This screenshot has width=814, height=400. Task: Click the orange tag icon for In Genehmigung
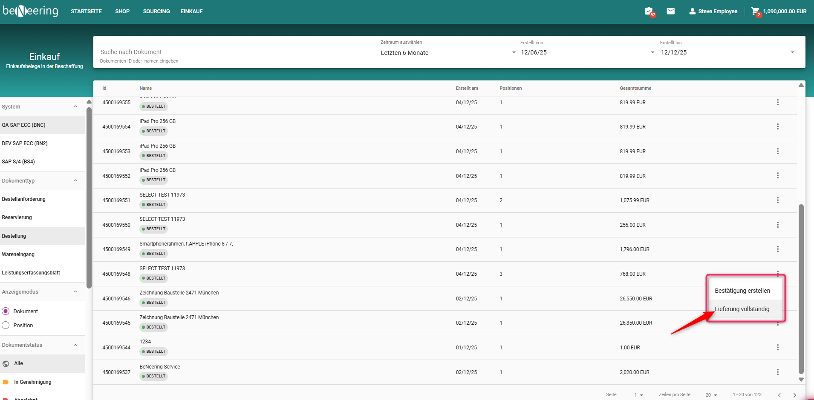point(6,382)
